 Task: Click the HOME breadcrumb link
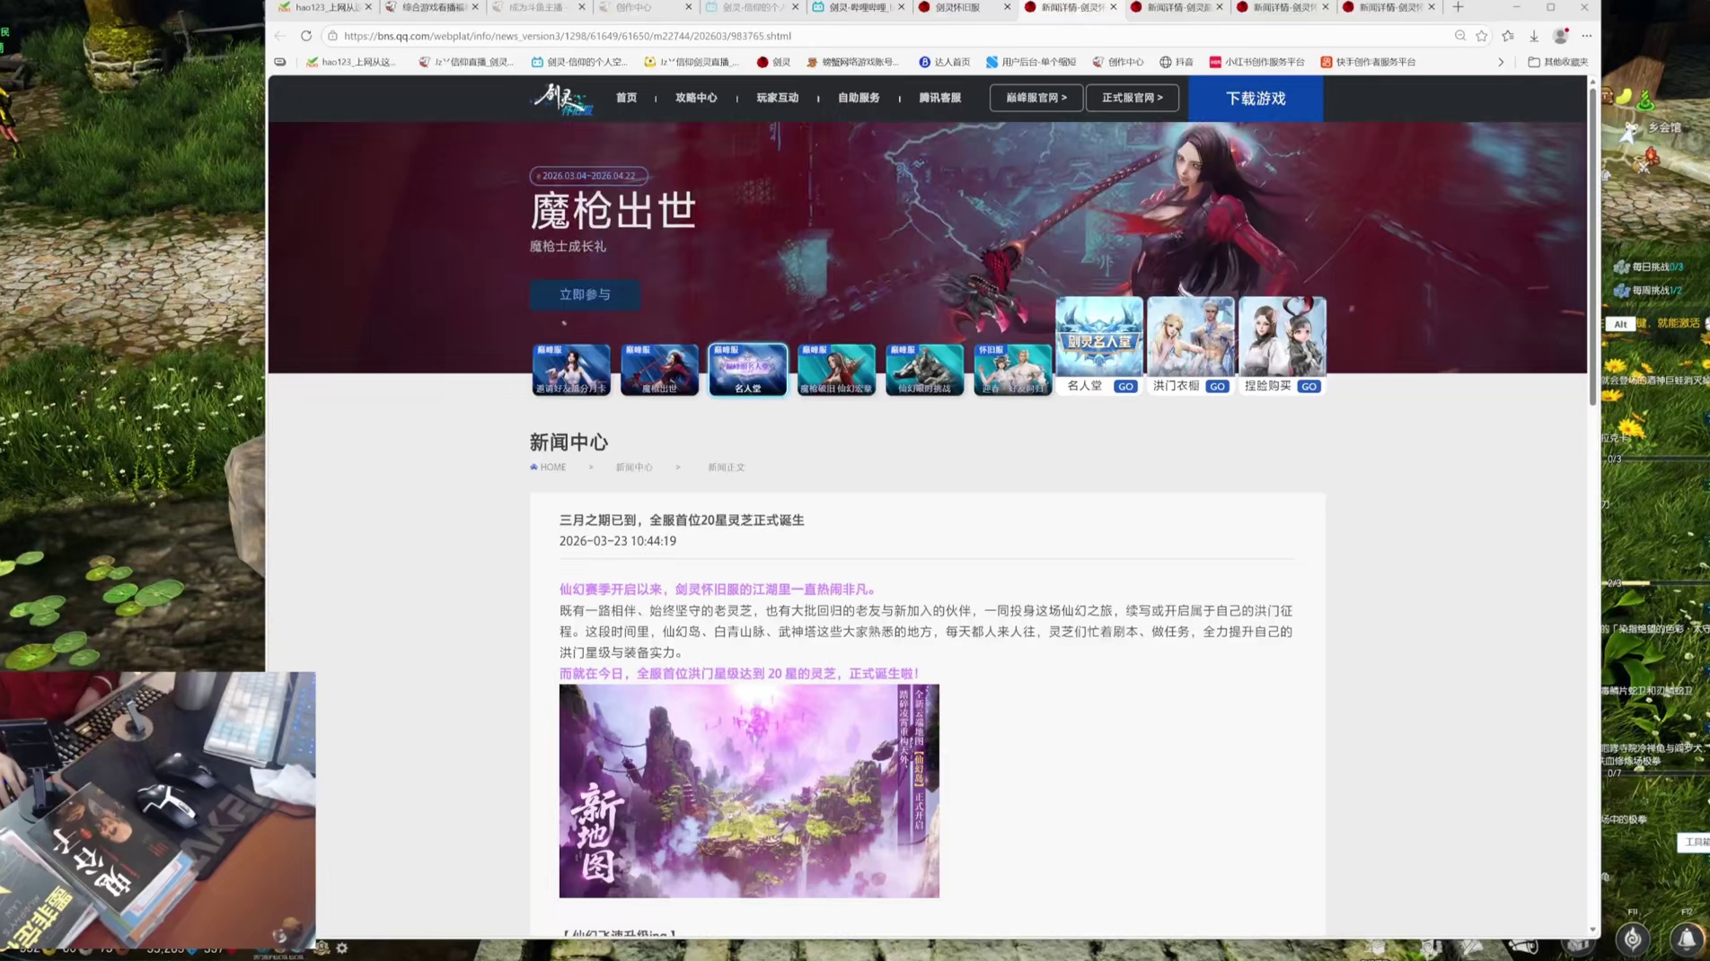tap(548, 467)
